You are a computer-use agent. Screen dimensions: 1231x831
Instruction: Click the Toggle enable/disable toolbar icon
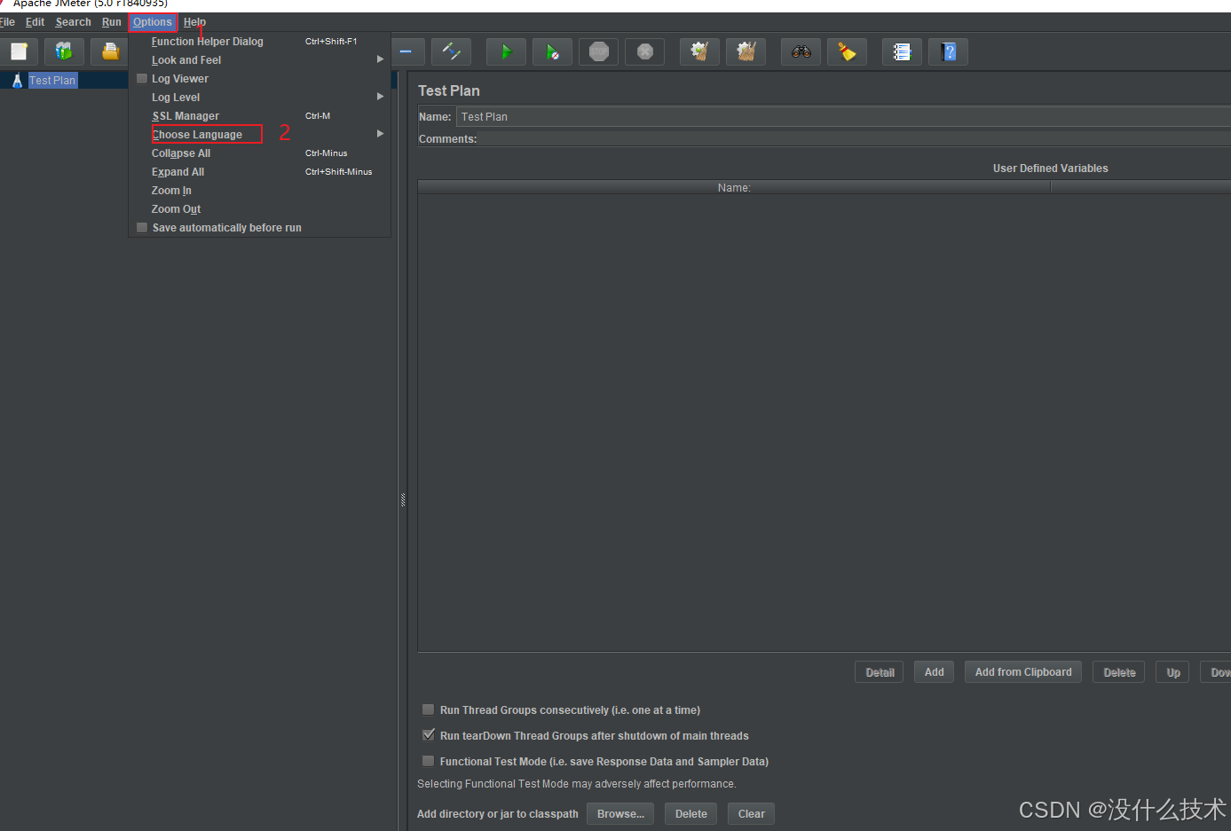[x=451, y=52]
